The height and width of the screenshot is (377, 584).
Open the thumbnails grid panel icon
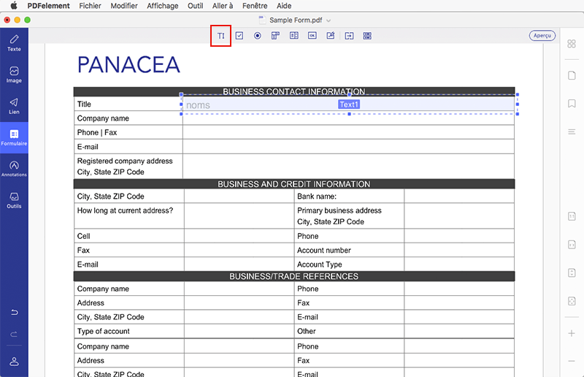(x=572, y=44)
